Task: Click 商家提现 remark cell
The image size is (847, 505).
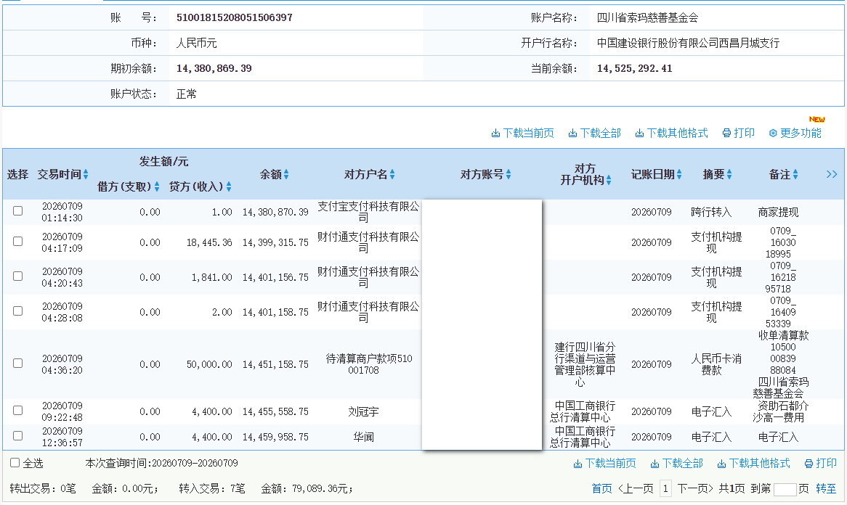Action: [x=778, y=212]
